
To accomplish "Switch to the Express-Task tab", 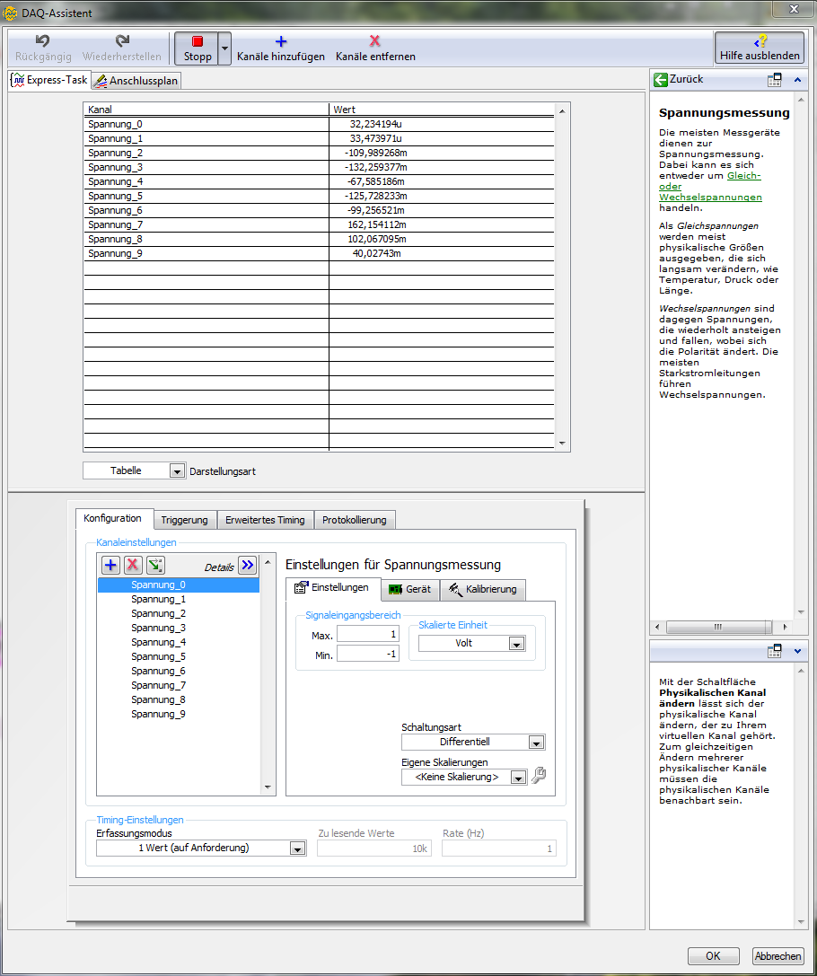I will coord(49,80).
